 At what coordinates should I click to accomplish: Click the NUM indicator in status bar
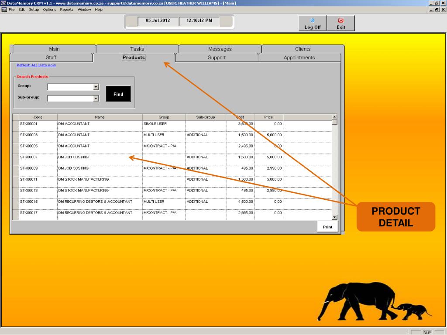point(427,332)
